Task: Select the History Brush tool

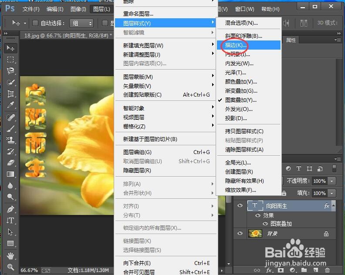Action: 10,151
